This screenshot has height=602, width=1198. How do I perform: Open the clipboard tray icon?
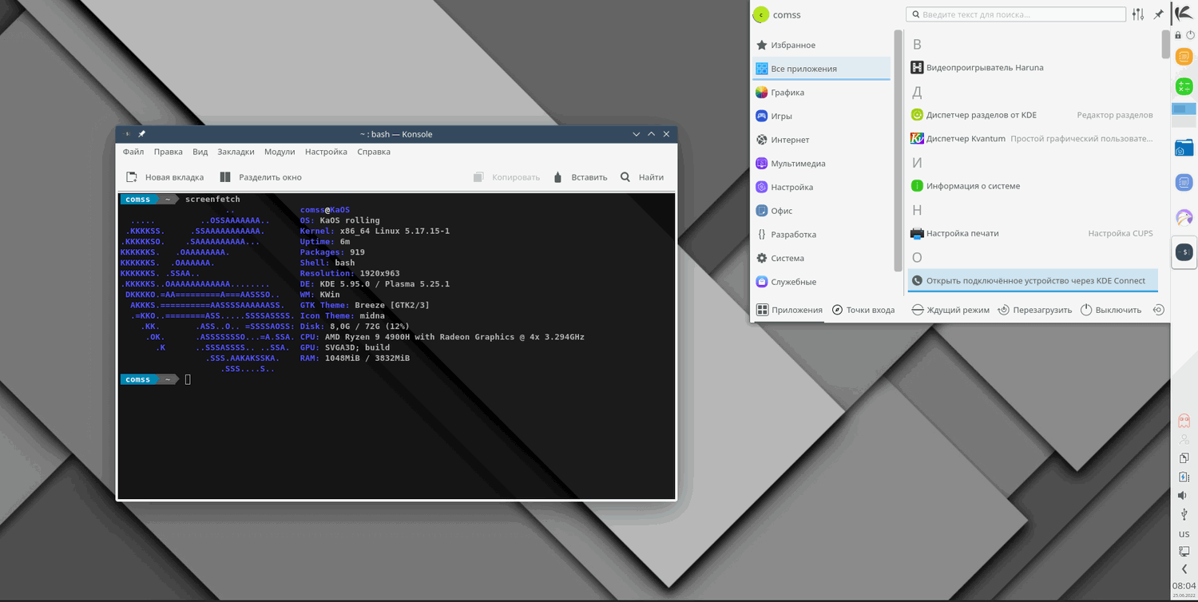coord(1184,458)
